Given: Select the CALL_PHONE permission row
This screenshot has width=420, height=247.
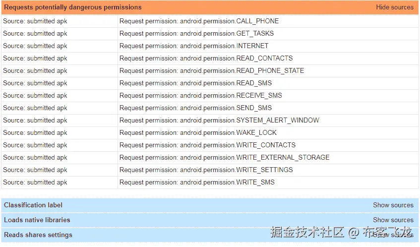Looking at the screenshot, I should coord(199,21).
